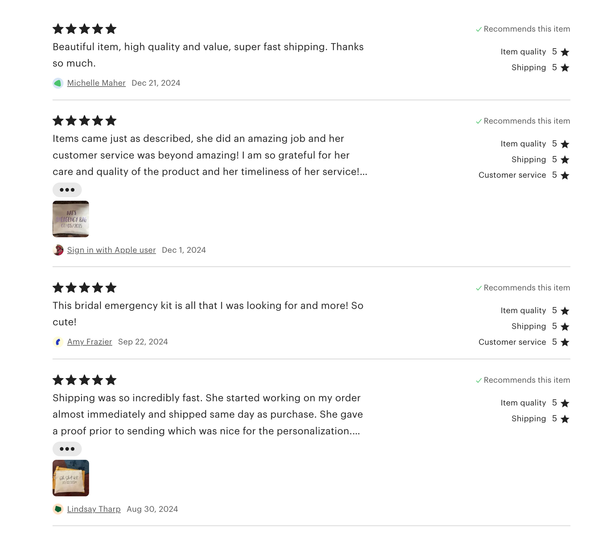Go to Lindsay Tharp's profile
The height and width of the screenshot is (554, 595).
click(94, 509)
